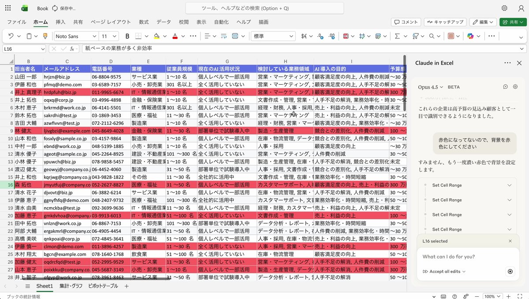The image size is (529, 299).
Task: Open the paste clipboard icon
Action: [x=29, y=36]
